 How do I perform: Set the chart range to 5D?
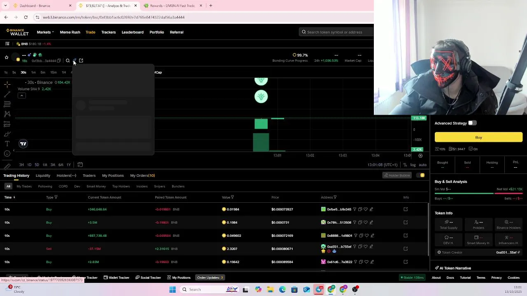coord(37,165)
